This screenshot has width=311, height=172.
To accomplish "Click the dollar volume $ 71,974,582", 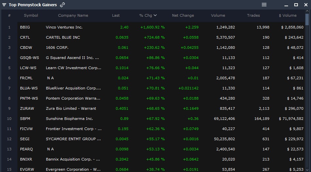I will click(x=291, y=119).
